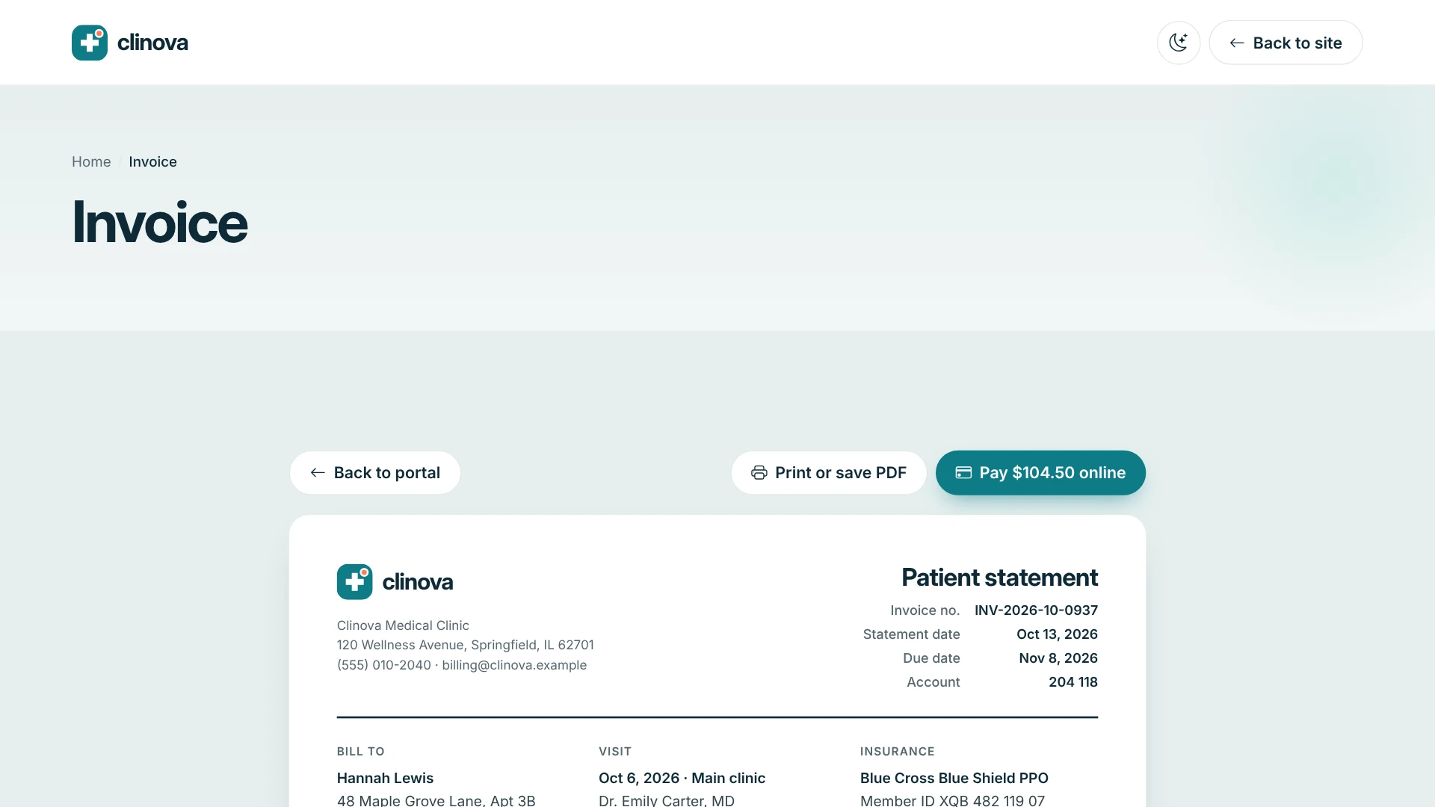
Task: Pay $104.50 online
Action: pos(1040,472)
